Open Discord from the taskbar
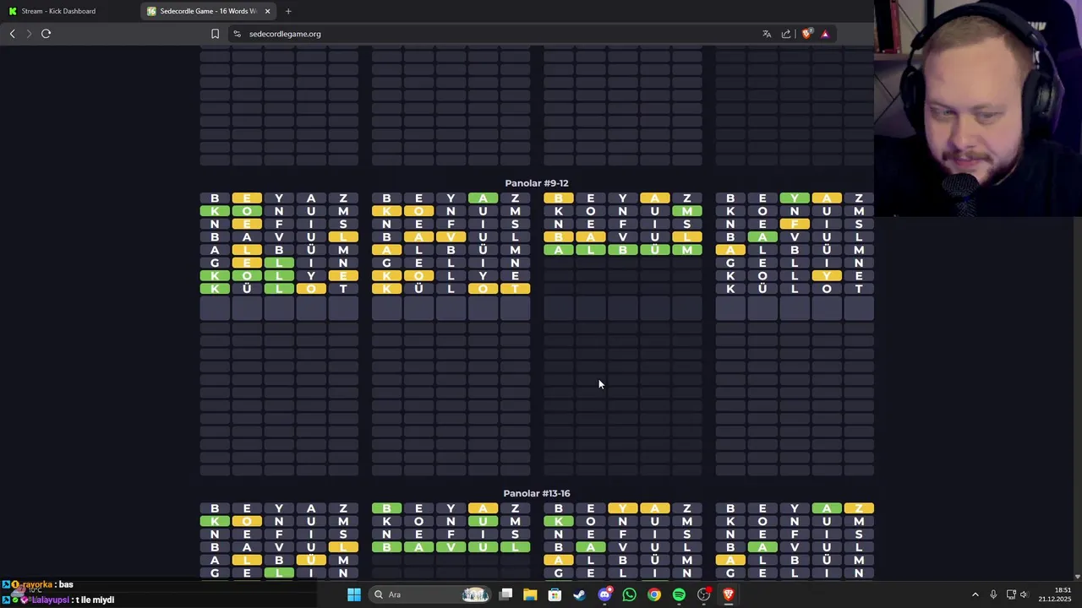The height and width of the screenshot is (608, 1082). click(x=604, y=594)
